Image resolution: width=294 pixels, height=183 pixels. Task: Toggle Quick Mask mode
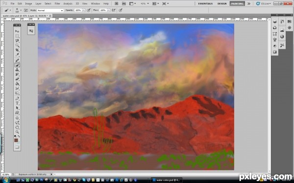(x=17, y=147)
